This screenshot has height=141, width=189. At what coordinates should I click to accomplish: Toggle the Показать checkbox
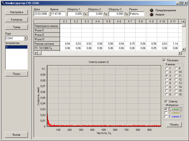pos(164,60)
